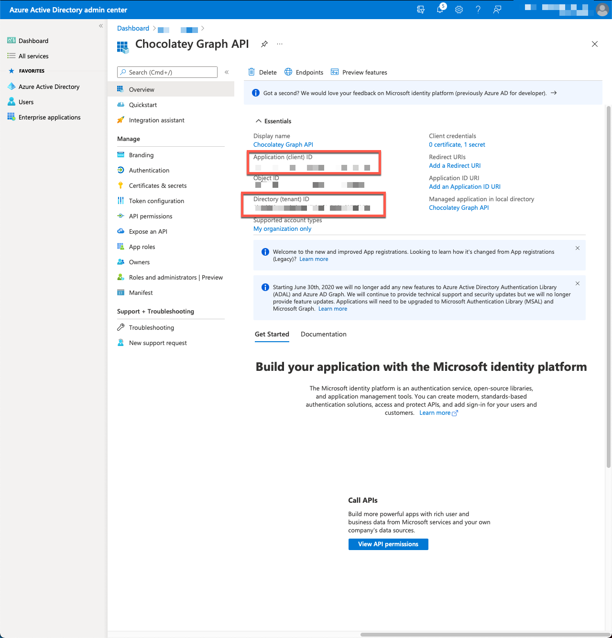Image resolution: width=612 pixels, height=638 pixels.
Task: Click the Expose an API cloud icon
Action: tap(120, 231)
